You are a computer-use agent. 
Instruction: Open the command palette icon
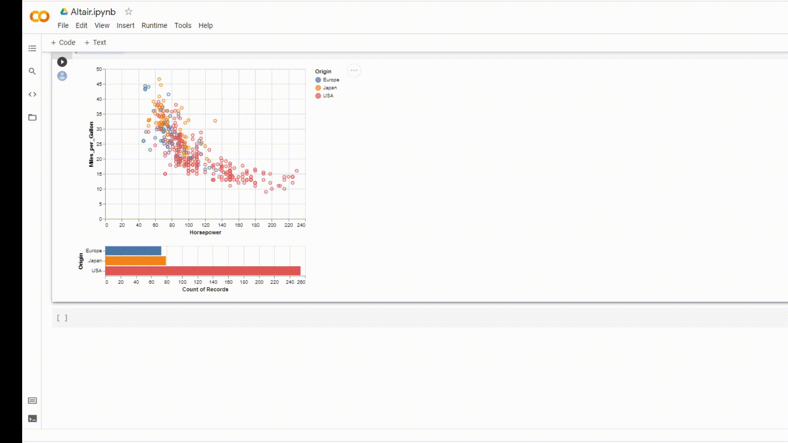point(32,401)
